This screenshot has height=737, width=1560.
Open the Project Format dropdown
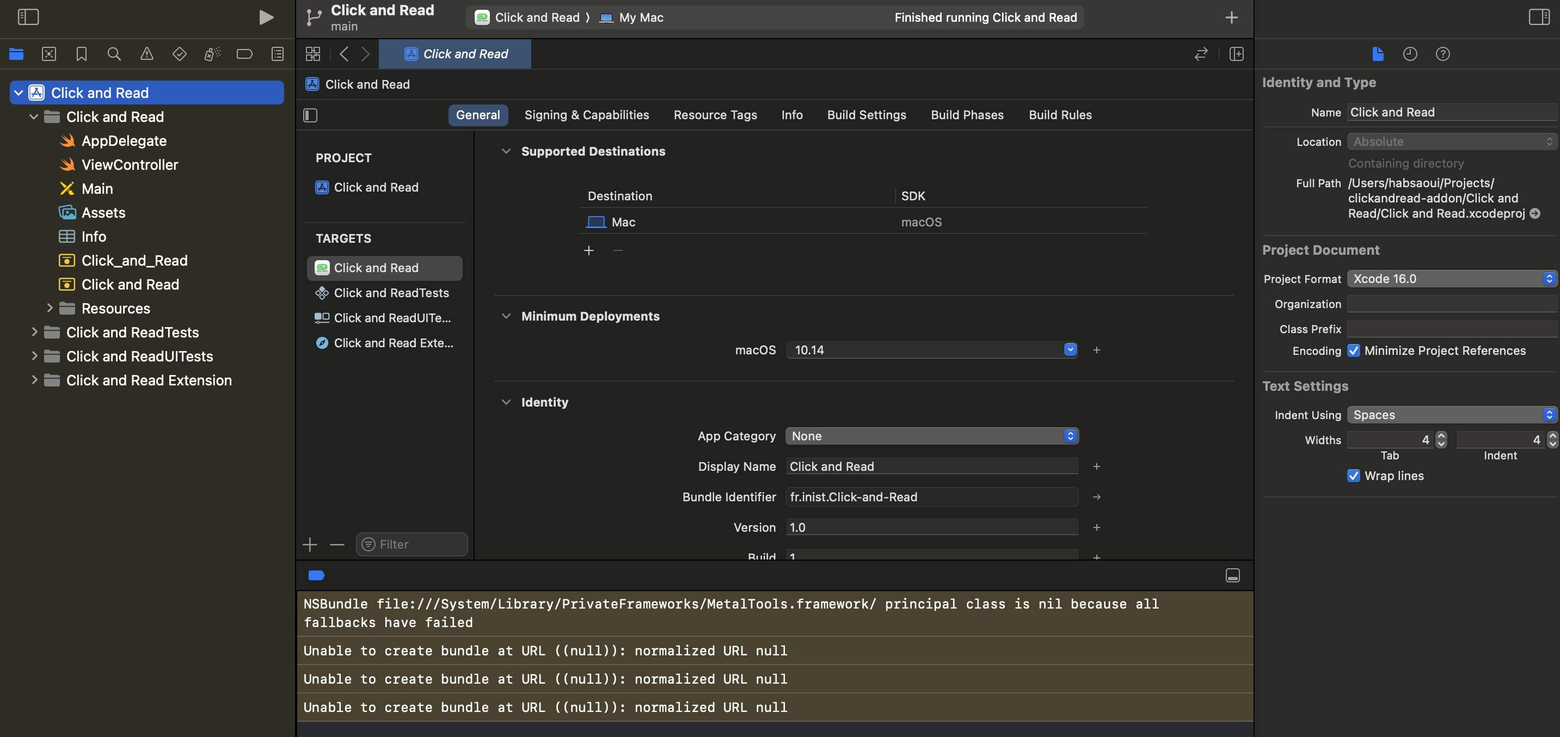(1452, 279)
